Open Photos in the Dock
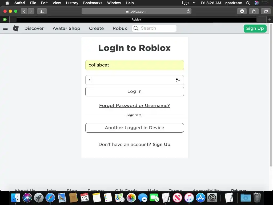 coord(131,198)
